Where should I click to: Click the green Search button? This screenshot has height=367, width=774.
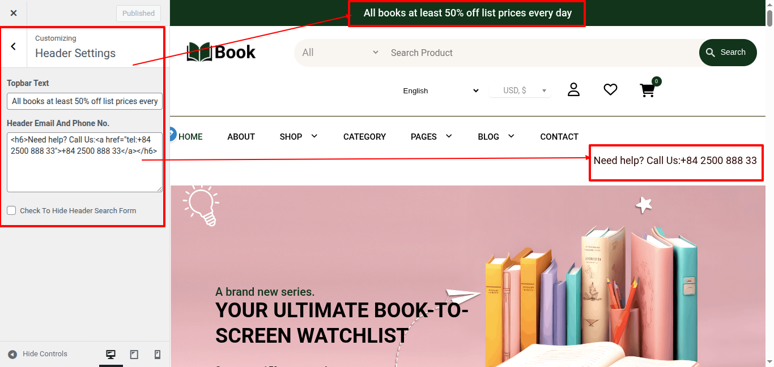pos(728,53)
